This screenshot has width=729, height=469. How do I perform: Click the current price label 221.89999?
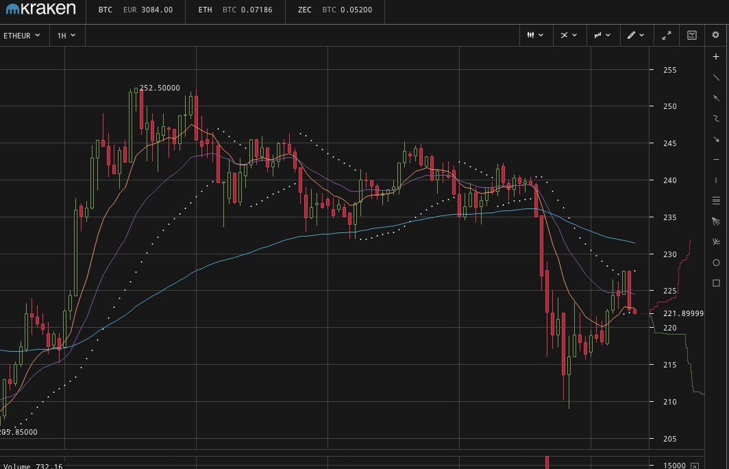[683, 313]
